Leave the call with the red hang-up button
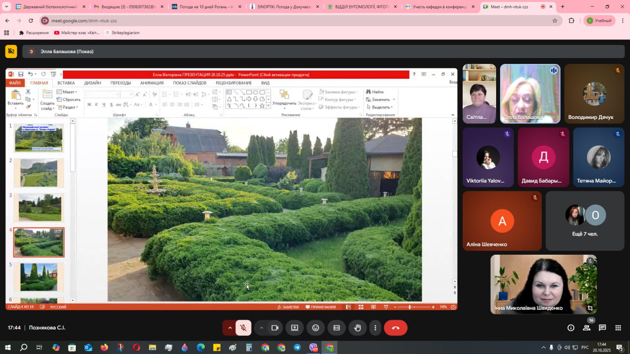Screen dimensions: 630x354 coord(395,328)
